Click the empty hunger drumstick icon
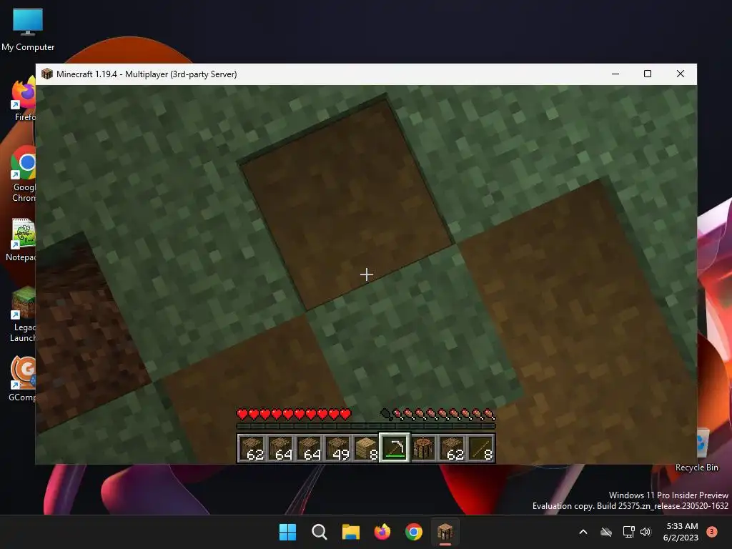The image size is (732, 549). [x=385, y=414]
